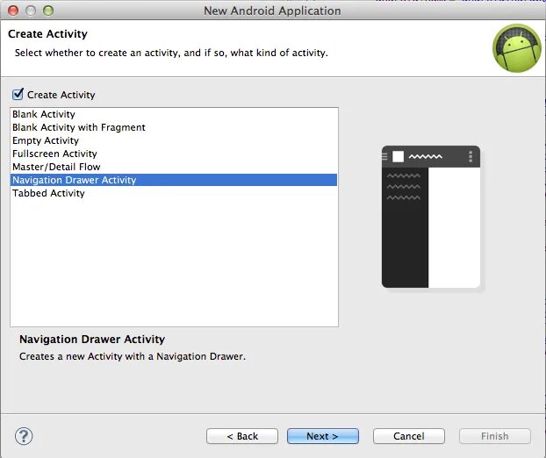Proceed with the Next button

click(x=323, y=436)
